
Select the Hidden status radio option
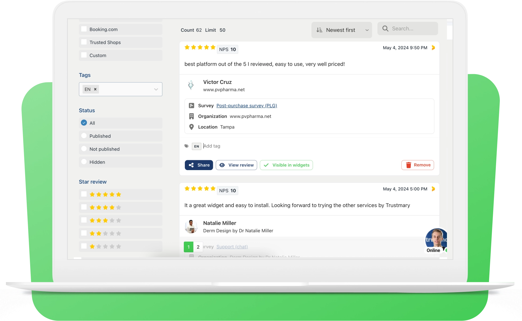tap(84, 162)
